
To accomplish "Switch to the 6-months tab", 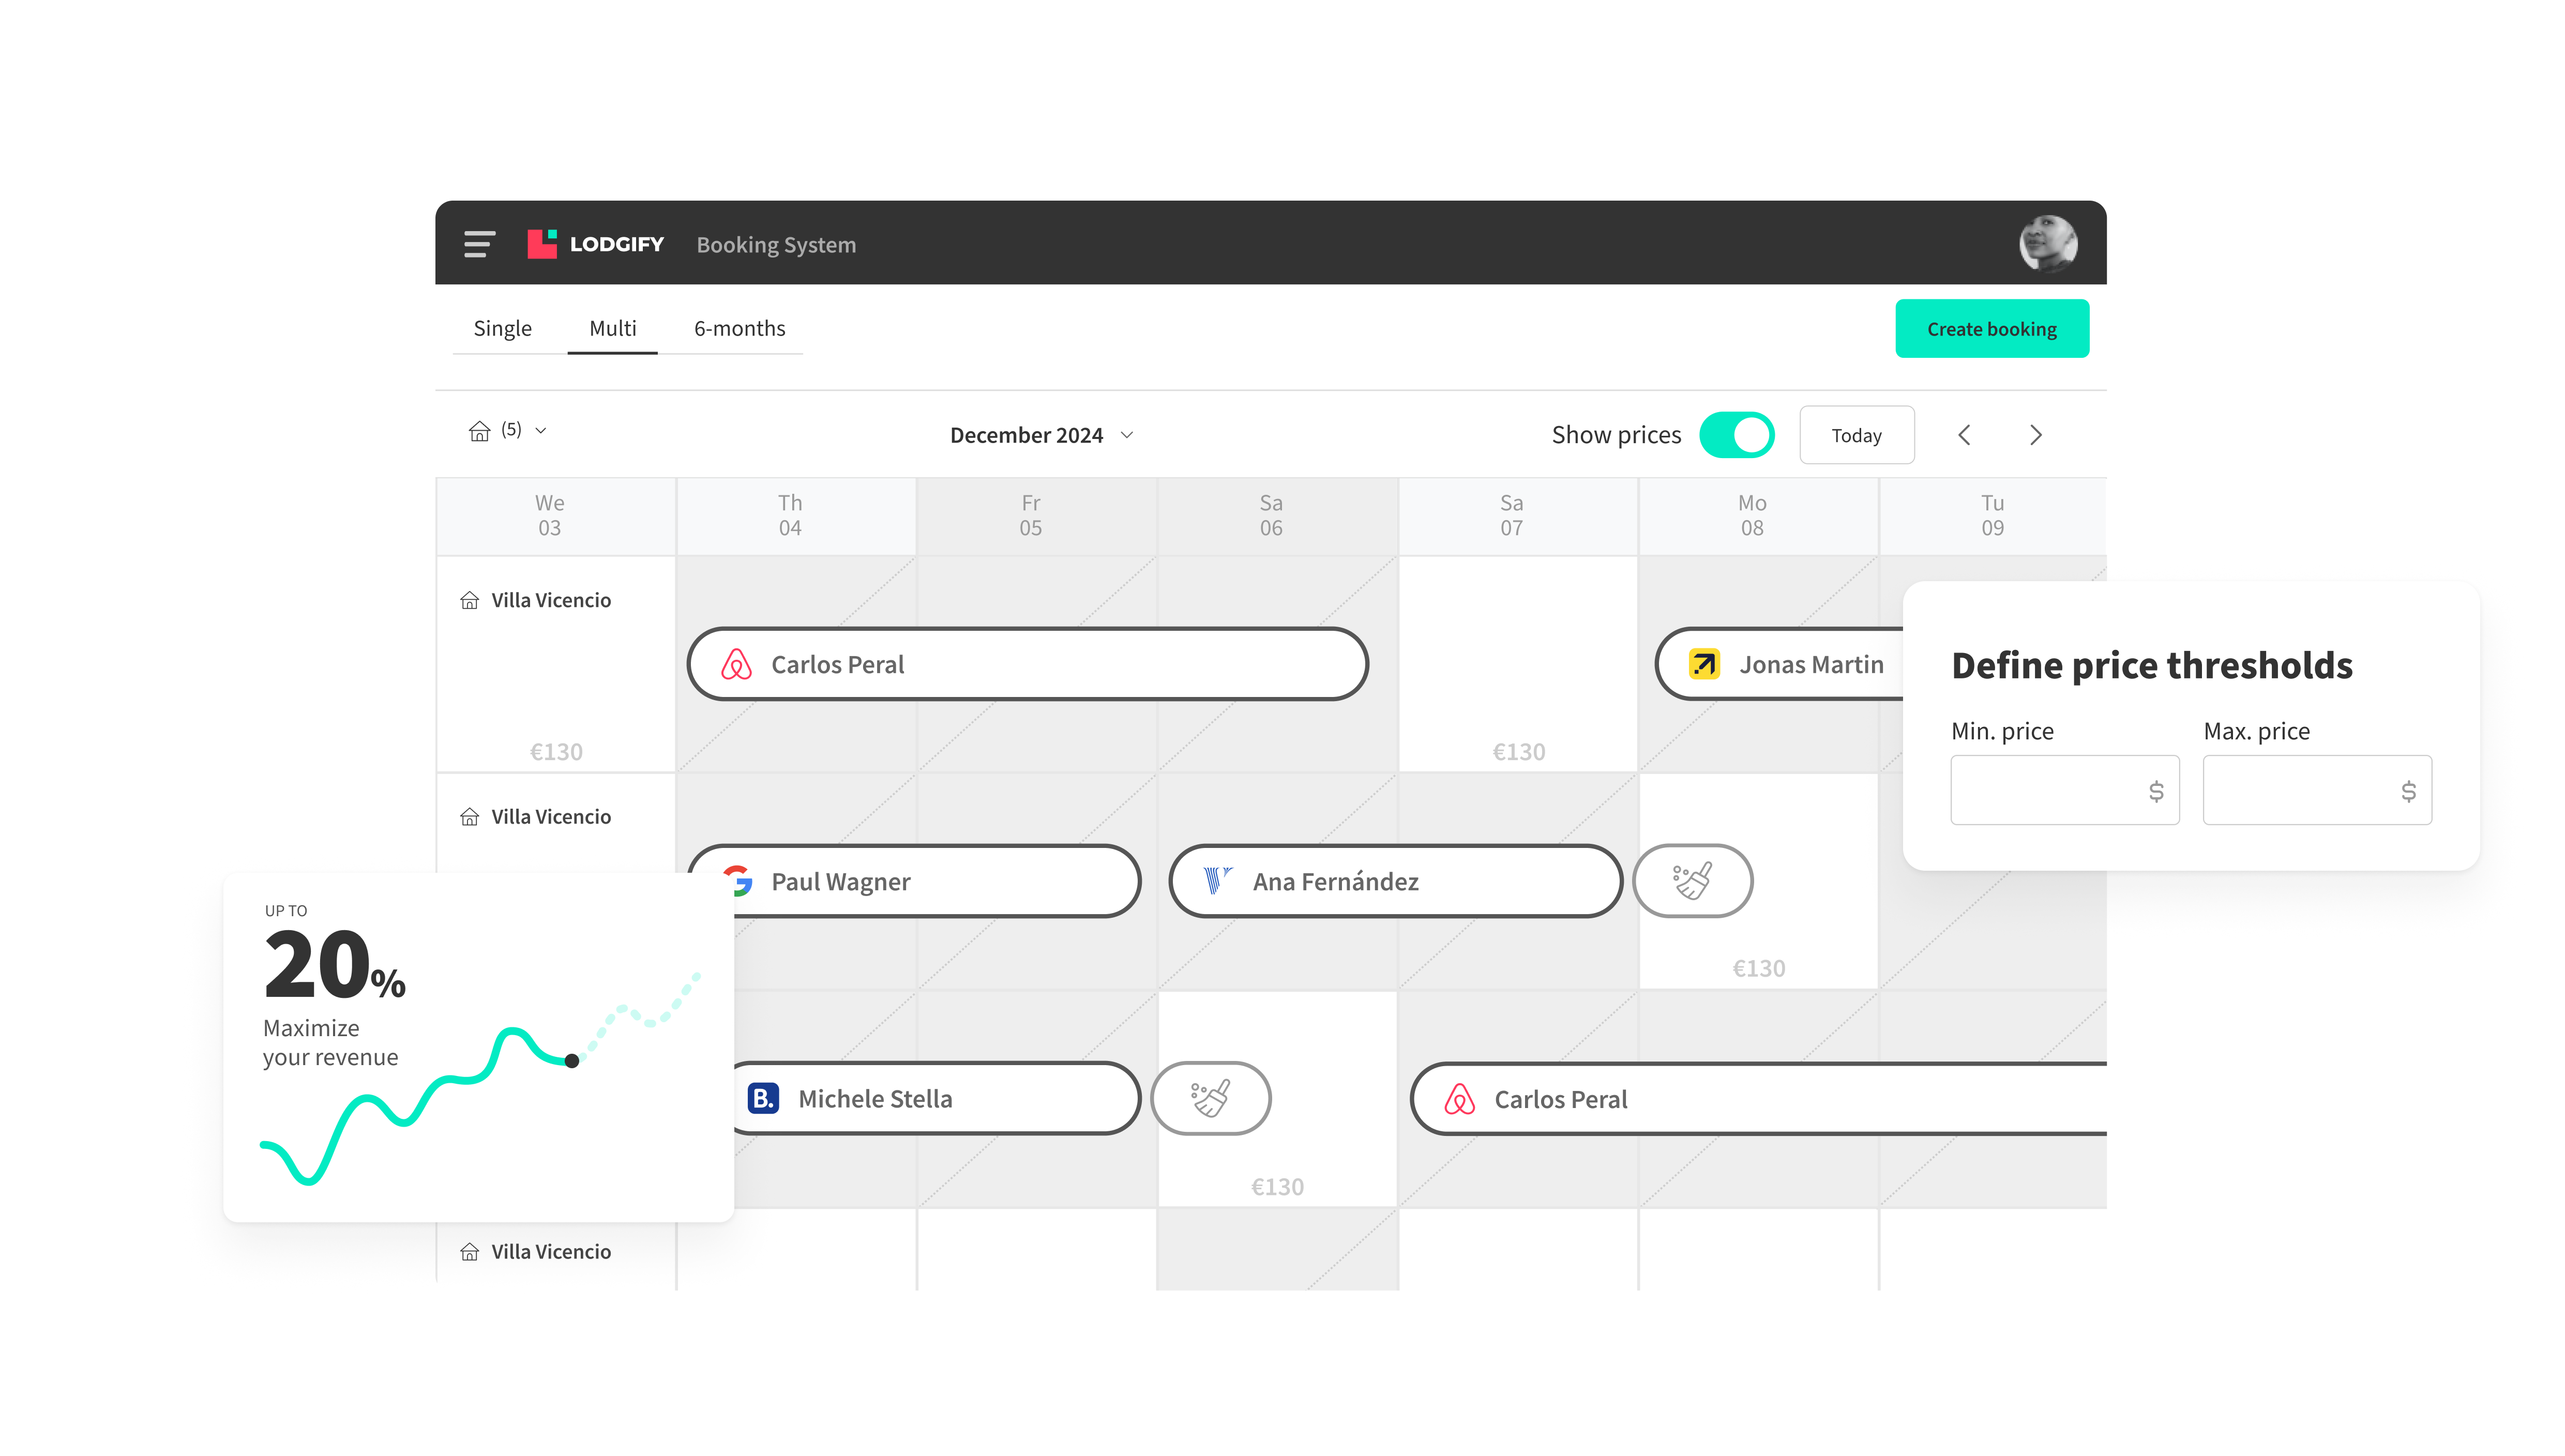I will 739,328.
